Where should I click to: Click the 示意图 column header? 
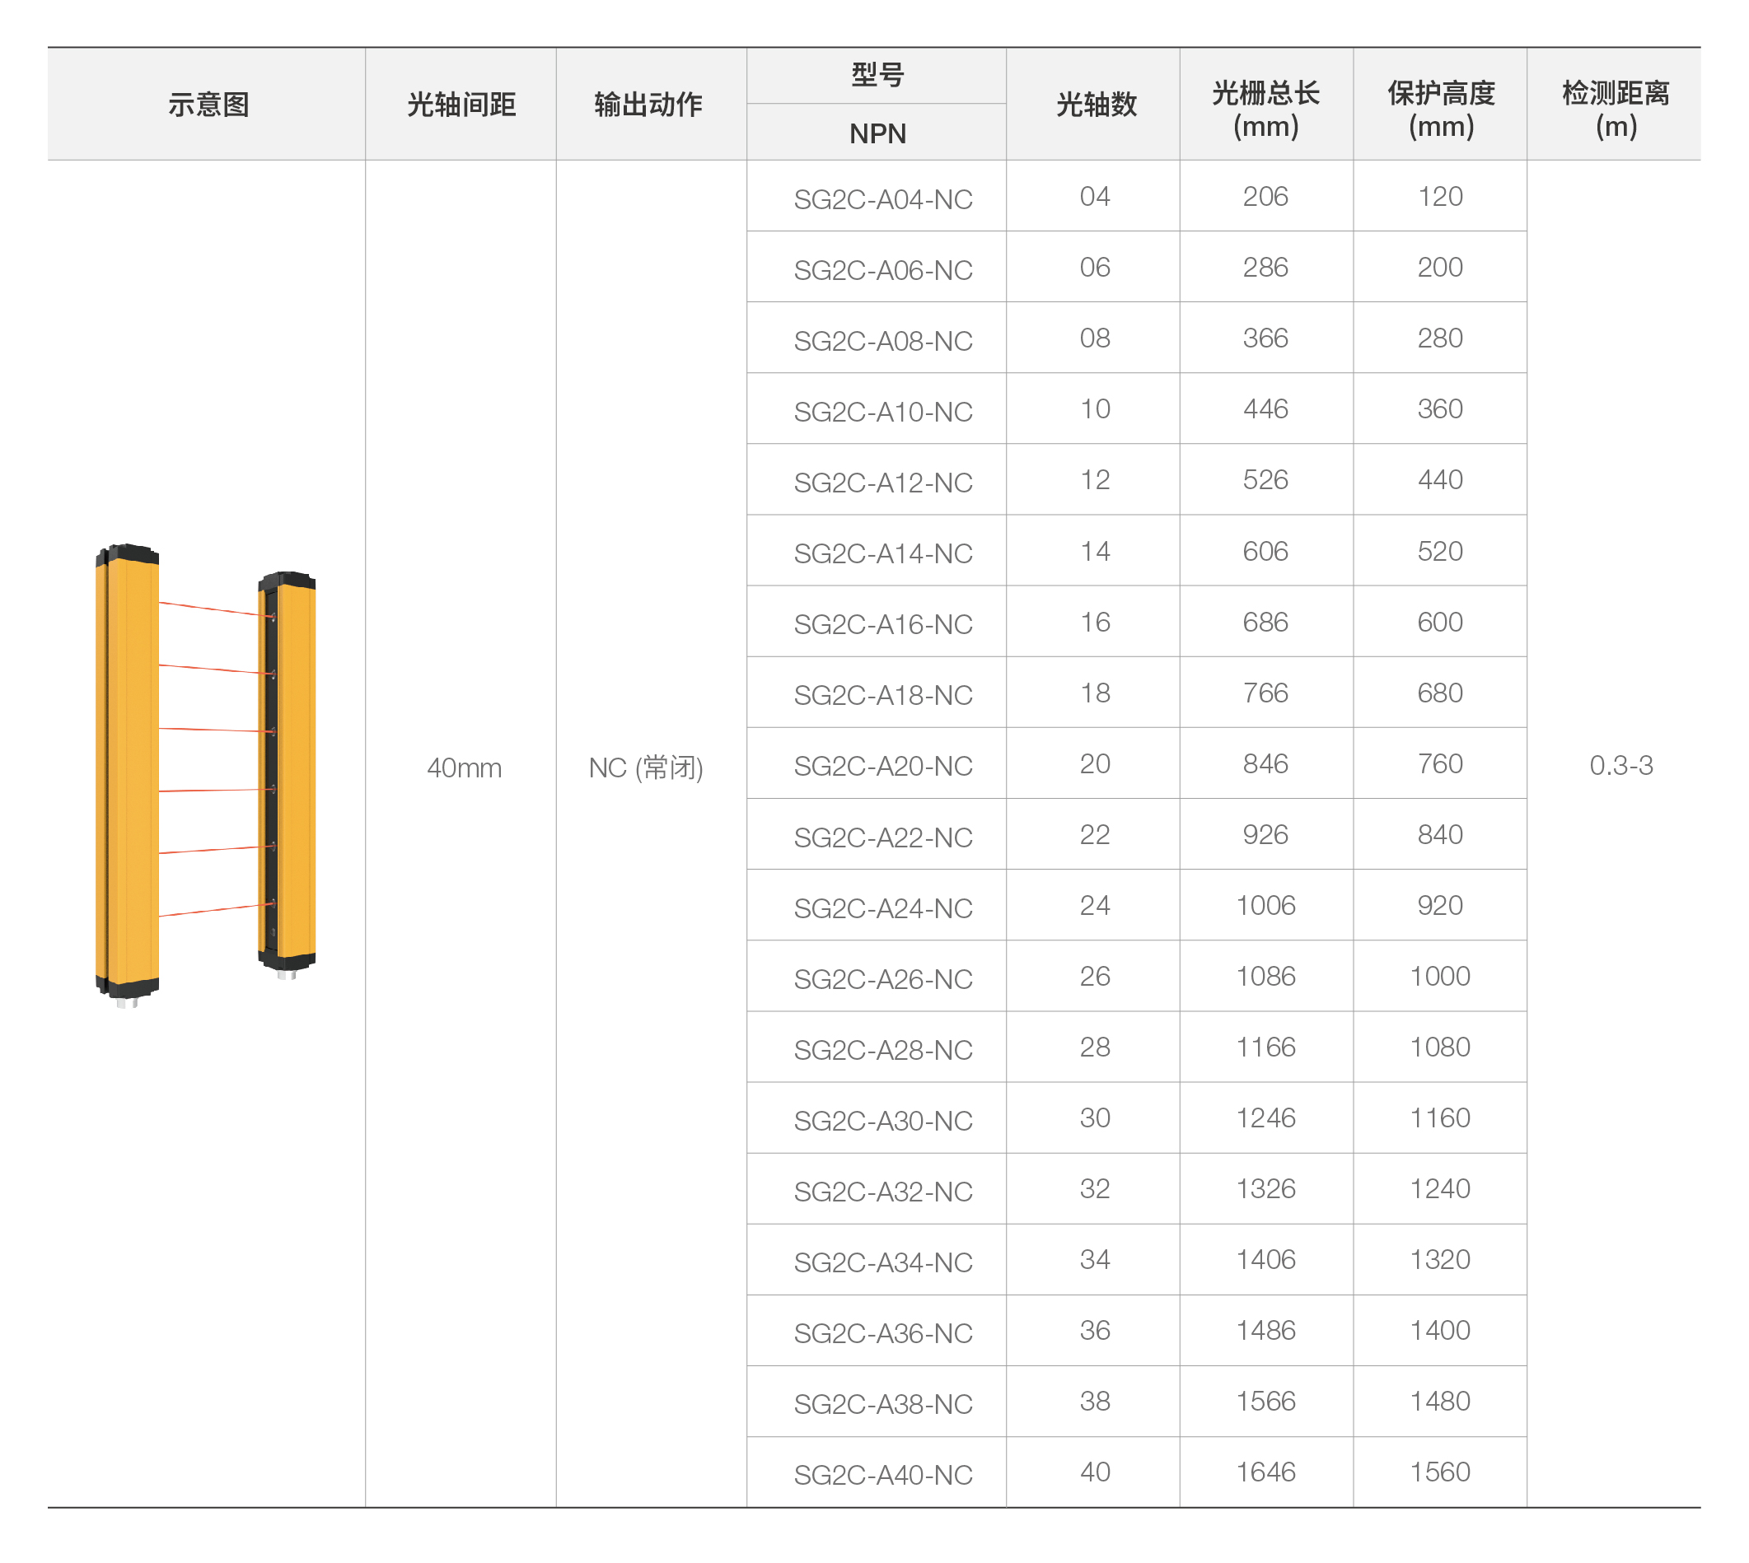pos(208,105)
